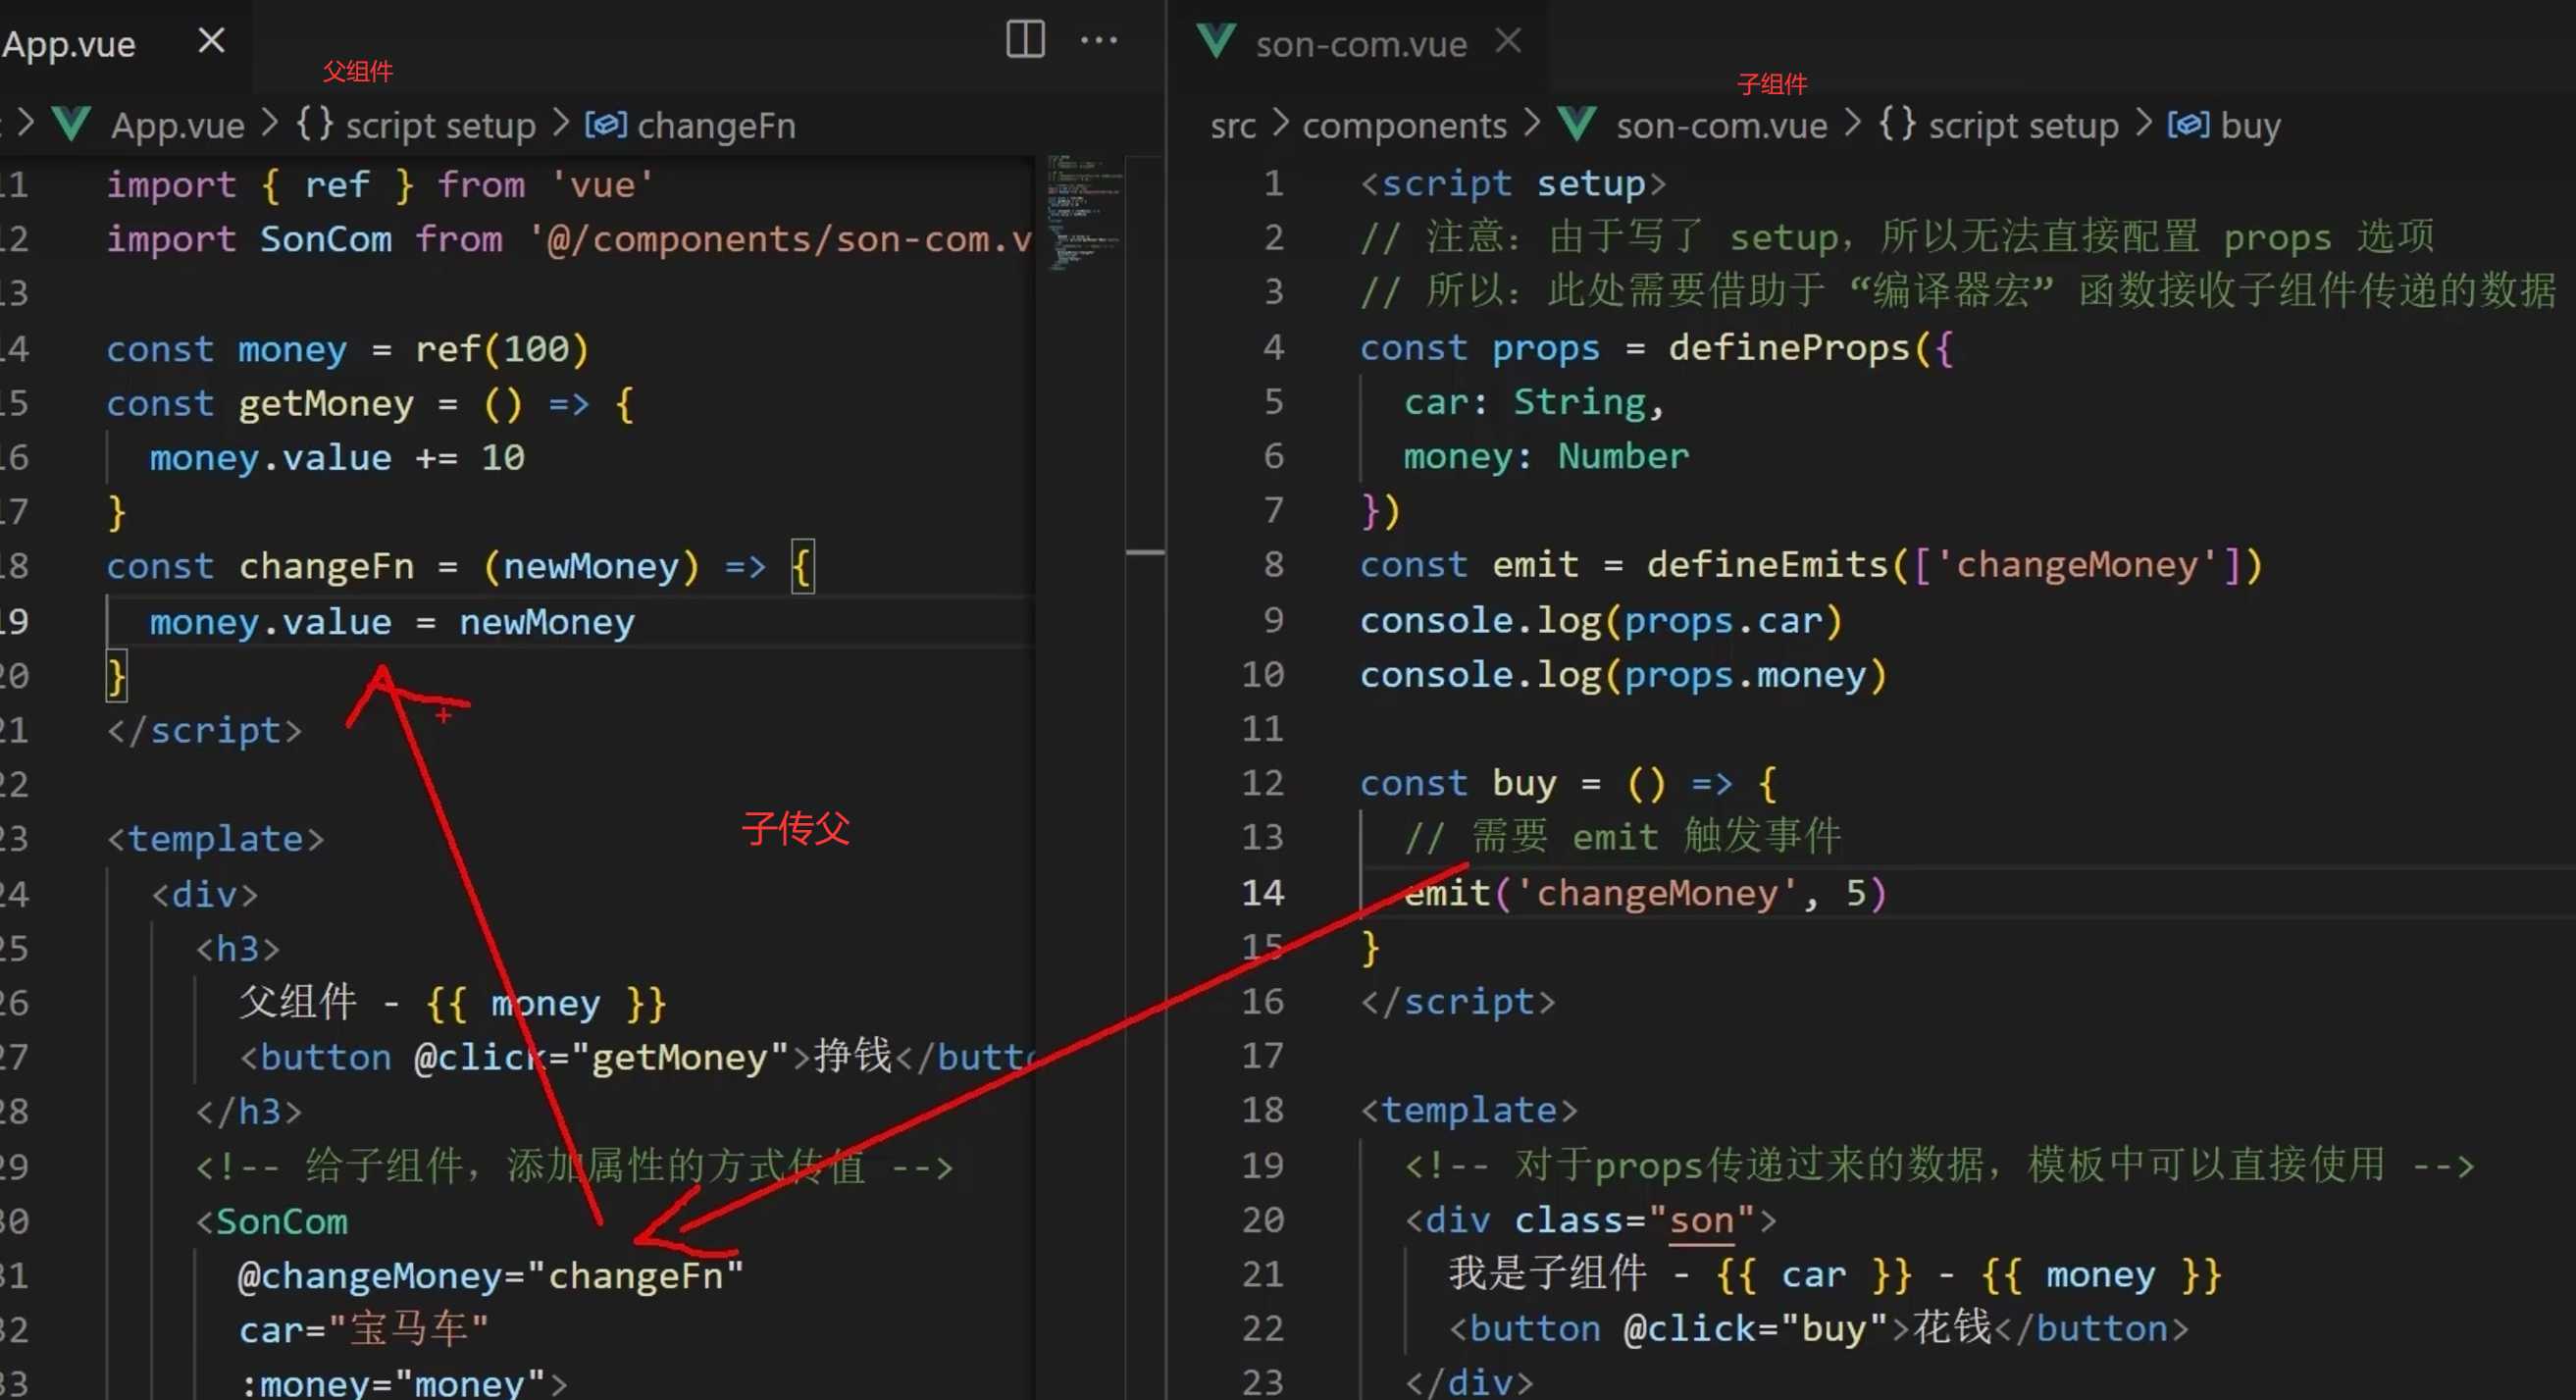Expand the components breadcrumb folder
The height and width of the screenshot is (1400, 2576).
(x=1403, y=126)
